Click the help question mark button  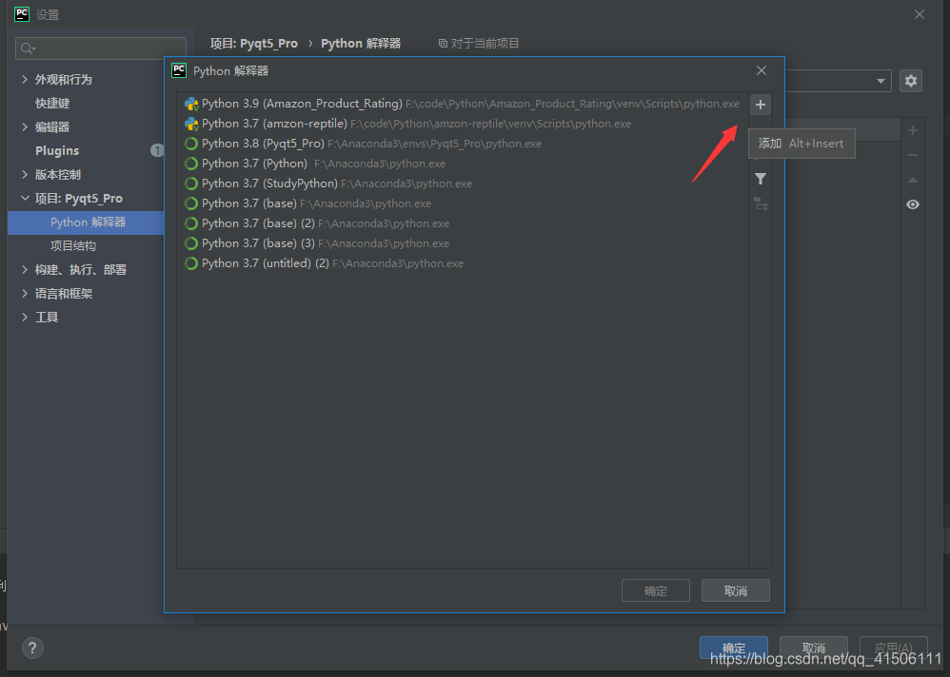(x=32, y=648)
